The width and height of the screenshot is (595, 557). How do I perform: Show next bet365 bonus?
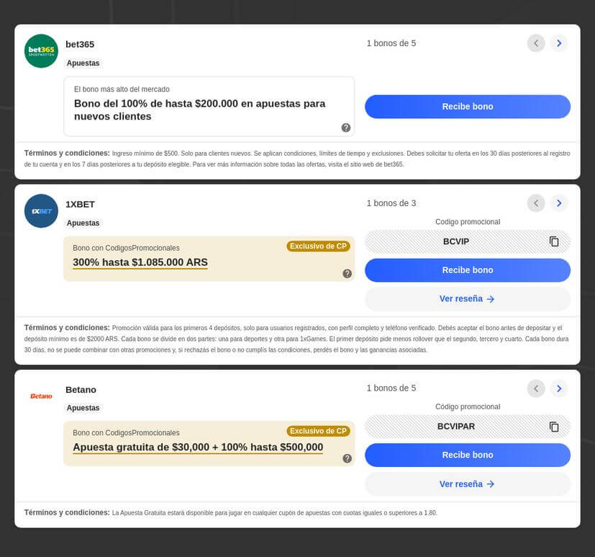[559, 43]
